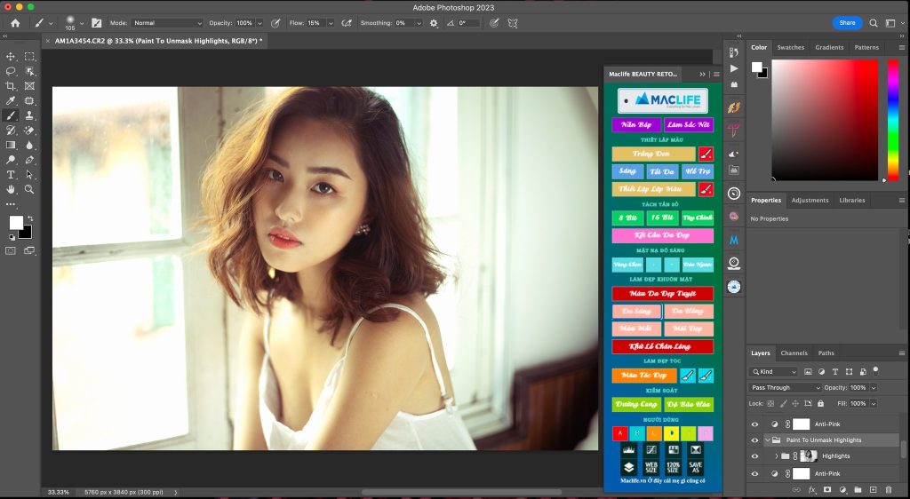Toggle lock transparent pixels
This screenshot has height=499, width=910.
point(770,403)
